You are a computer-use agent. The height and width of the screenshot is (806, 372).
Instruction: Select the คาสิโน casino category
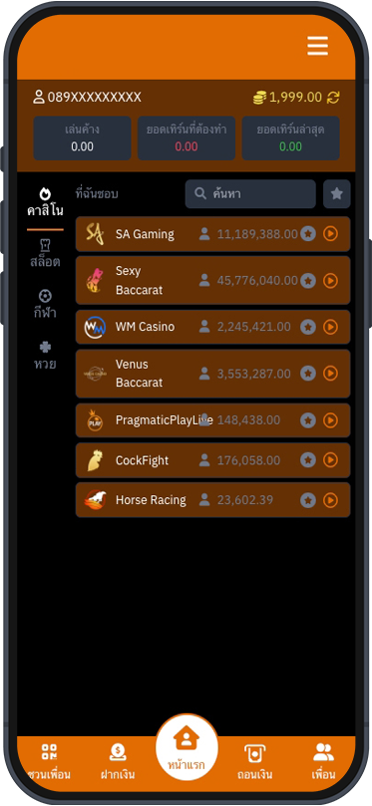pyautogui.click(x=45, y=202)
